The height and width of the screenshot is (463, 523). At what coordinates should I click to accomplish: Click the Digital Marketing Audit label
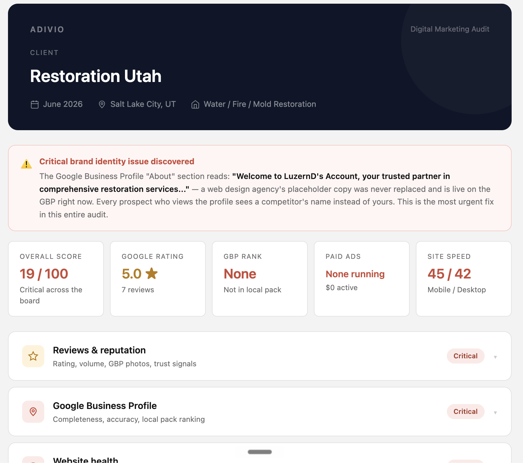(450, 29)
